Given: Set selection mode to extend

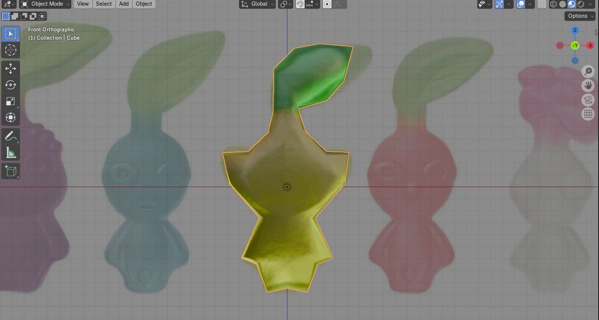Looking at the screenshot, I should [x=14, y=16].
